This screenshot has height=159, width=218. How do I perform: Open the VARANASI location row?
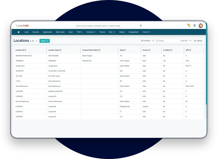pos(108,61)
